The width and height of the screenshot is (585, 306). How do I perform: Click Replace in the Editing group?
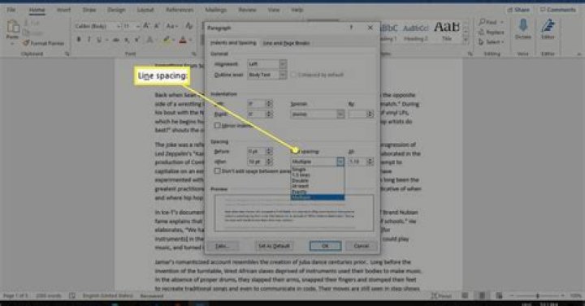pos(492,32)
